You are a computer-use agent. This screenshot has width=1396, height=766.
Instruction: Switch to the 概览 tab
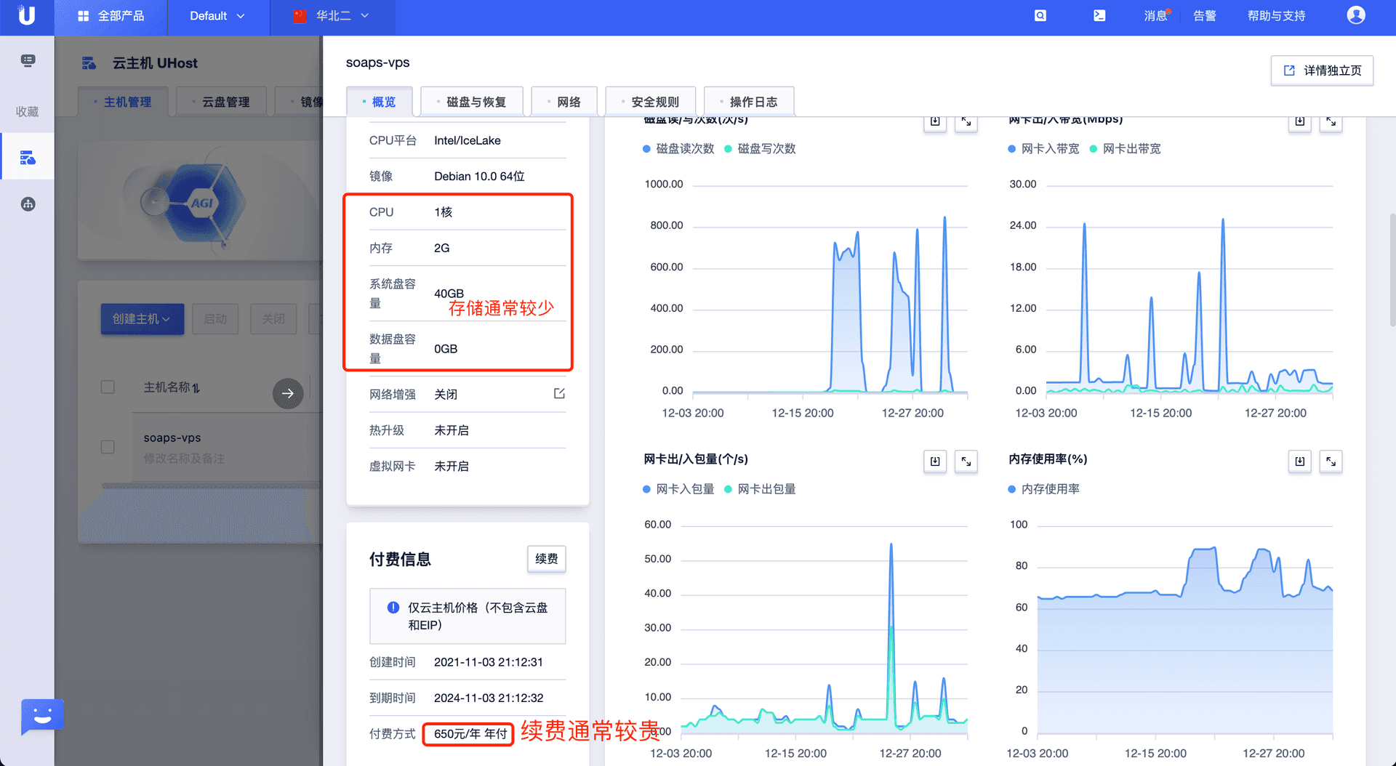[380, 102]
